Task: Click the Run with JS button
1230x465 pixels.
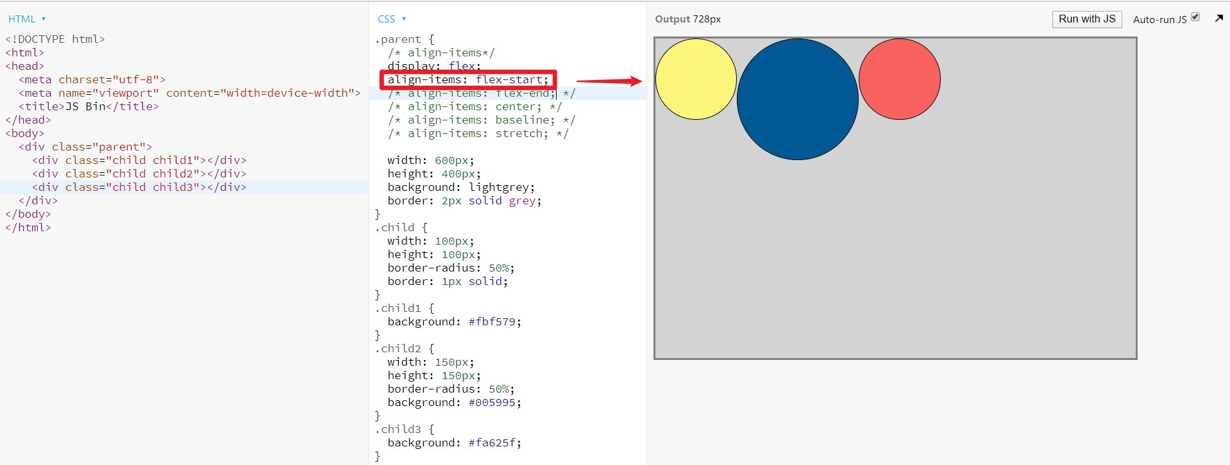Action: point(1087,19)
